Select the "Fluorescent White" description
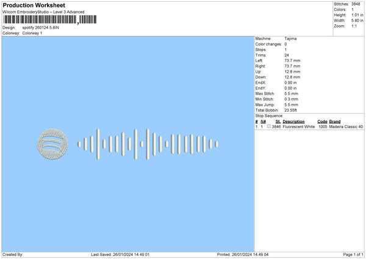Viewport: 366px width, 259px height. click(299, 126)
